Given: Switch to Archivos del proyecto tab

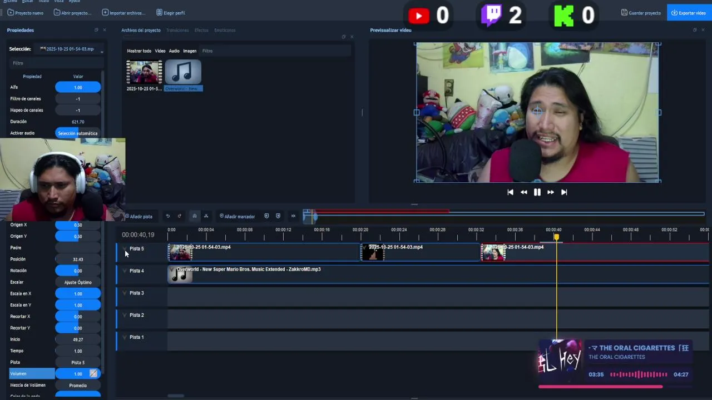Looking at the screenshot, I should (141, 30).
